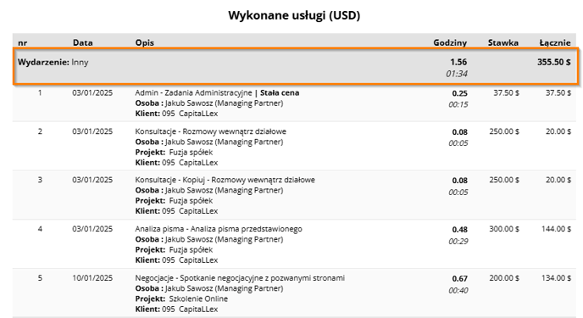583x318 pixels.
Task: Click the nr column header
Action: [x=22, y=43]
